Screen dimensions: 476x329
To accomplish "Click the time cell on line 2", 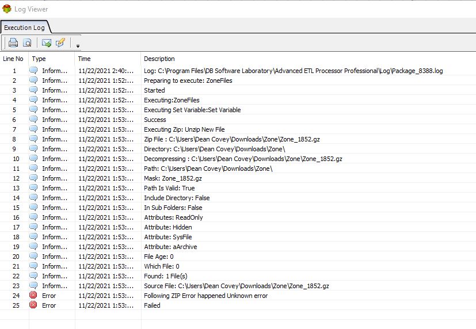I will [106, 81].
